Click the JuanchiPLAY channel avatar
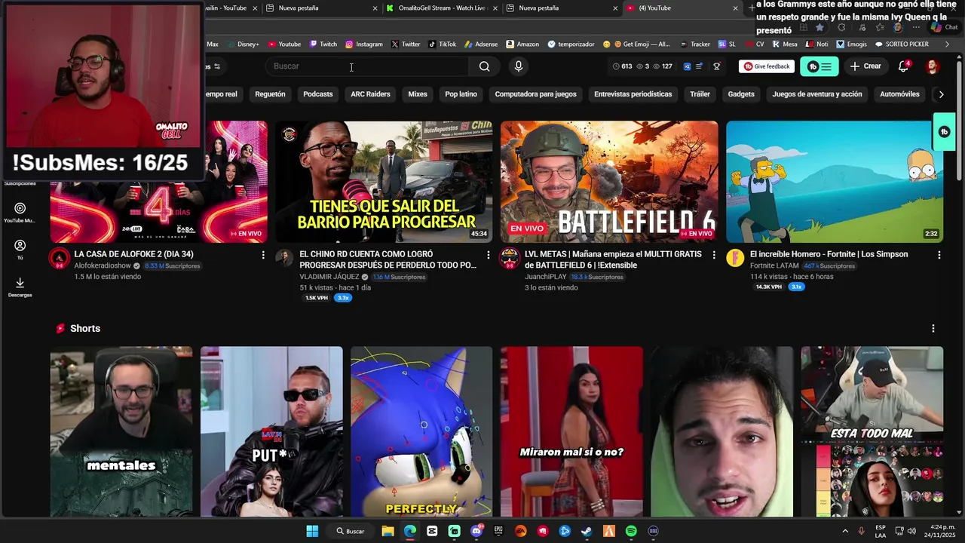Screen dimensions: 965x543 [x=510, y=259]
